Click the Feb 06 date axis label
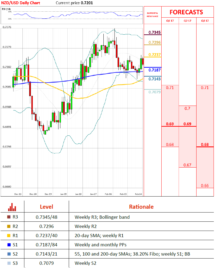Screen dimensions: 216x268 pos(108,194)
